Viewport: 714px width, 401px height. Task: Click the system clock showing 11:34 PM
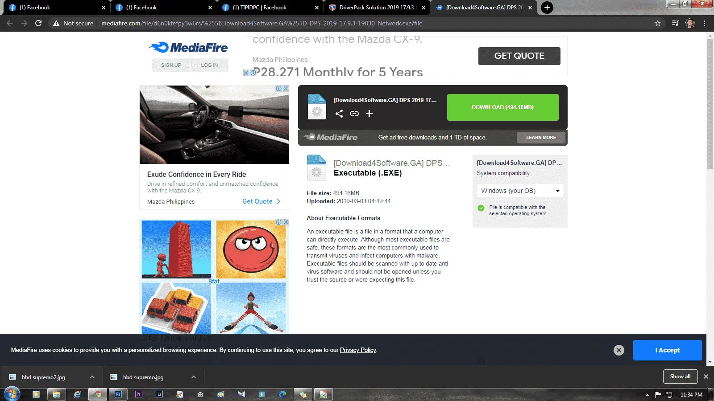(691, 395)
